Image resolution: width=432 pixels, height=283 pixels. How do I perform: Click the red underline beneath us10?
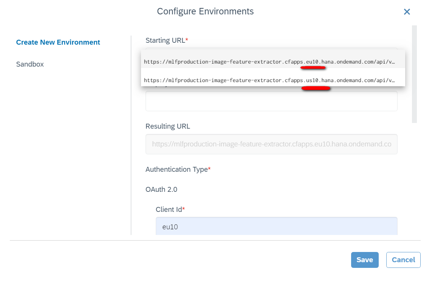316,88
